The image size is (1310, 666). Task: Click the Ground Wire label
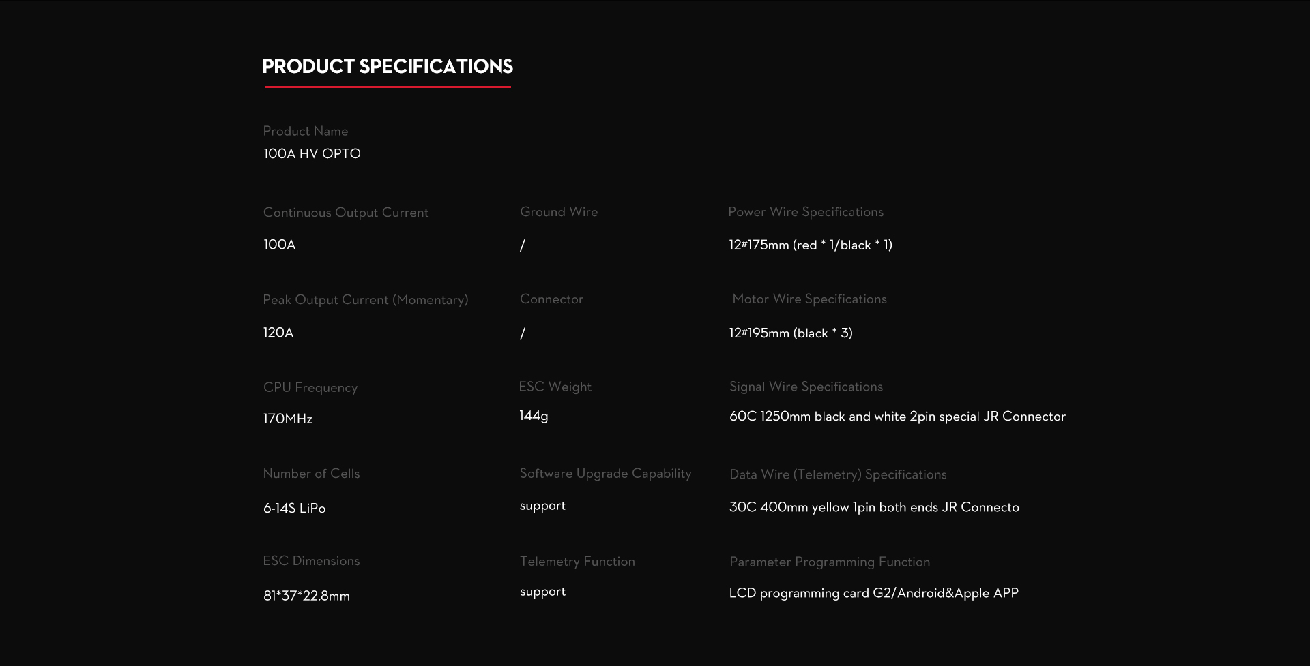(558, 212)
